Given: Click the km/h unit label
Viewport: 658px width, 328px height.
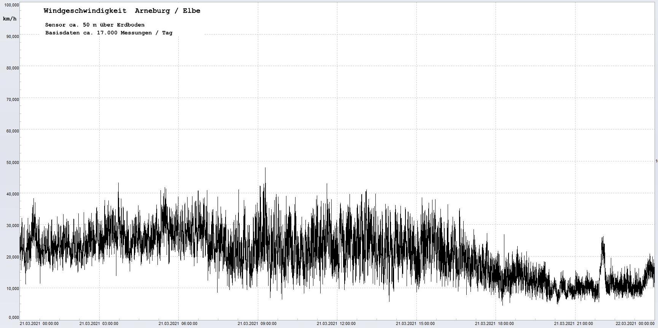Looking at the screenshot, I should click(x=10, y=19).
